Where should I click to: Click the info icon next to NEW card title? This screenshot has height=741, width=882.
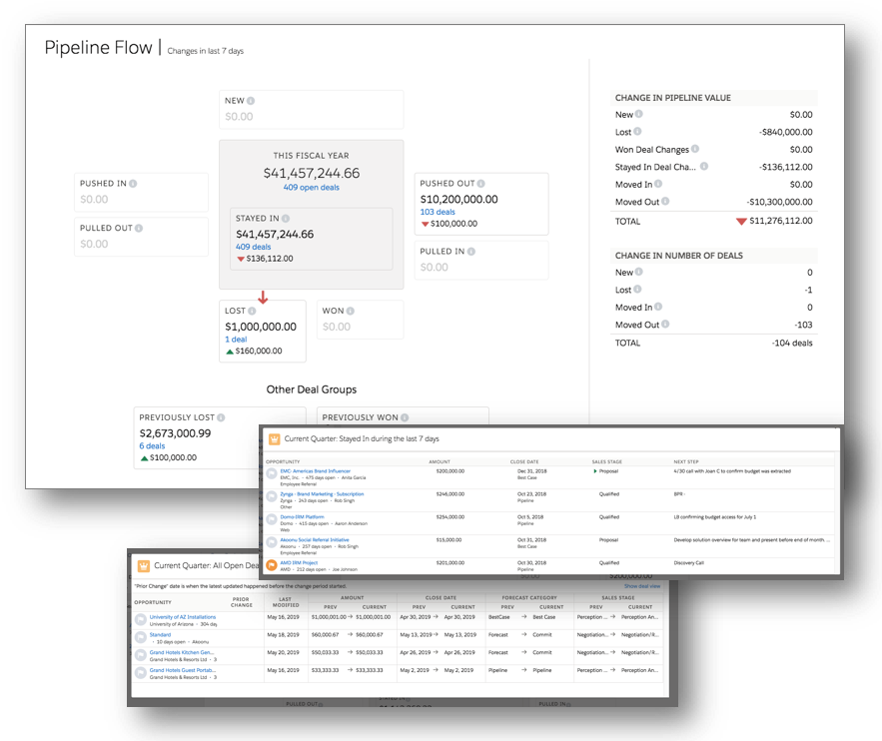251,101
